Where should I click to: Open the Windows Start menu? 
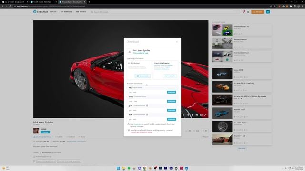point(118,168)
